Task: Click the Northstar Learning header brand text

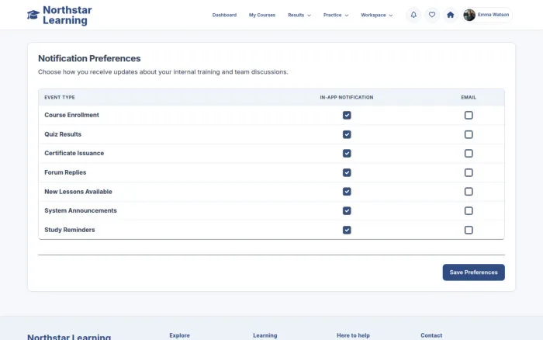Action: click(x=67, y=15)
